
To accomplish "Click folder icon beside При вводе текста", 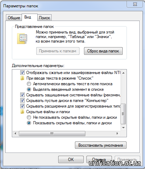I will [x=22, y=78].
